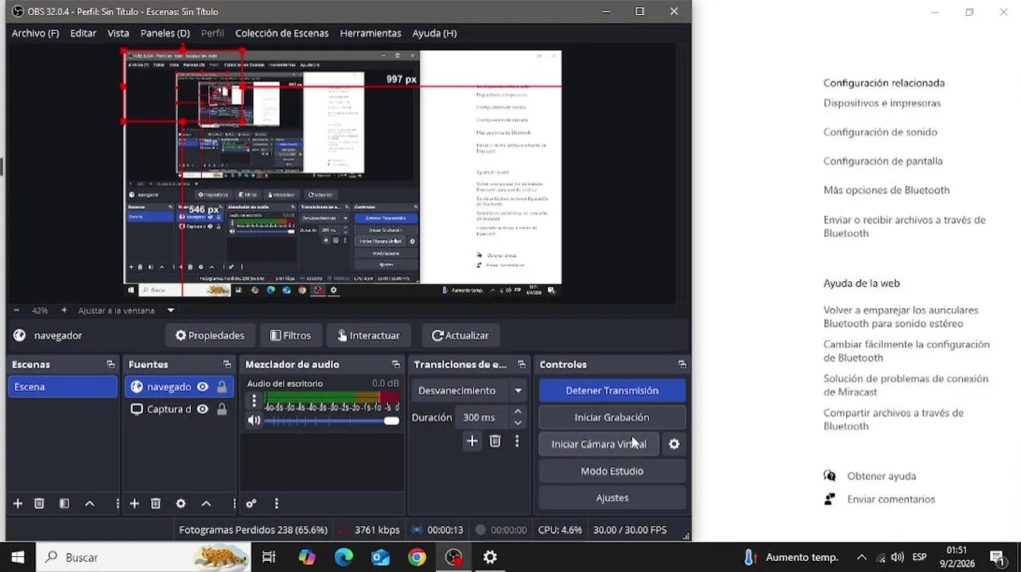1021x572 pixels.
Task: Open transition properties three-dot menu
Action: point(517,441)
